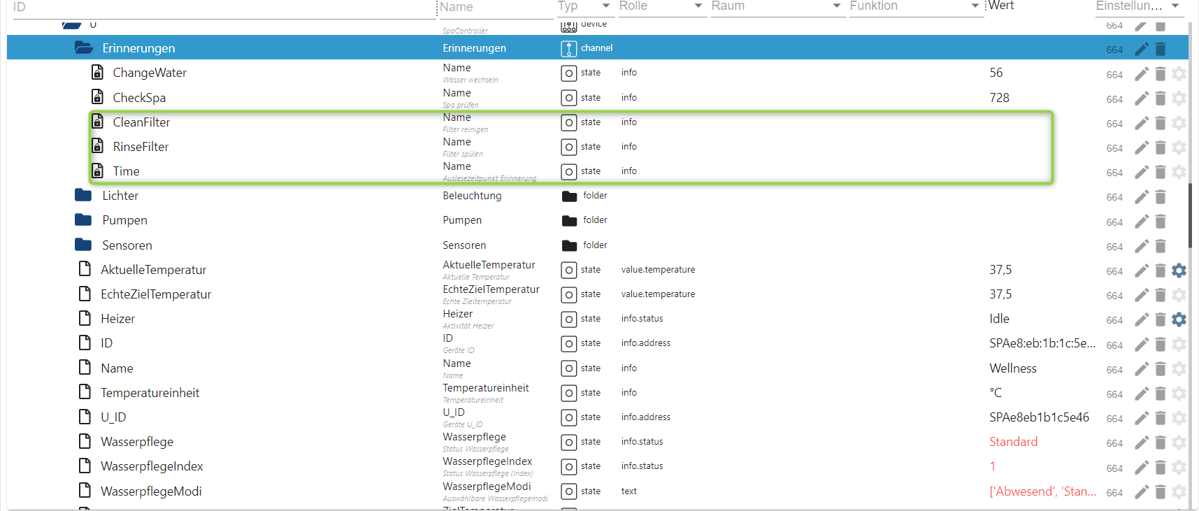Click the vertical scrollbar thumb
This screenshot has width=1199, height=511.
(x=1191, y=216)
